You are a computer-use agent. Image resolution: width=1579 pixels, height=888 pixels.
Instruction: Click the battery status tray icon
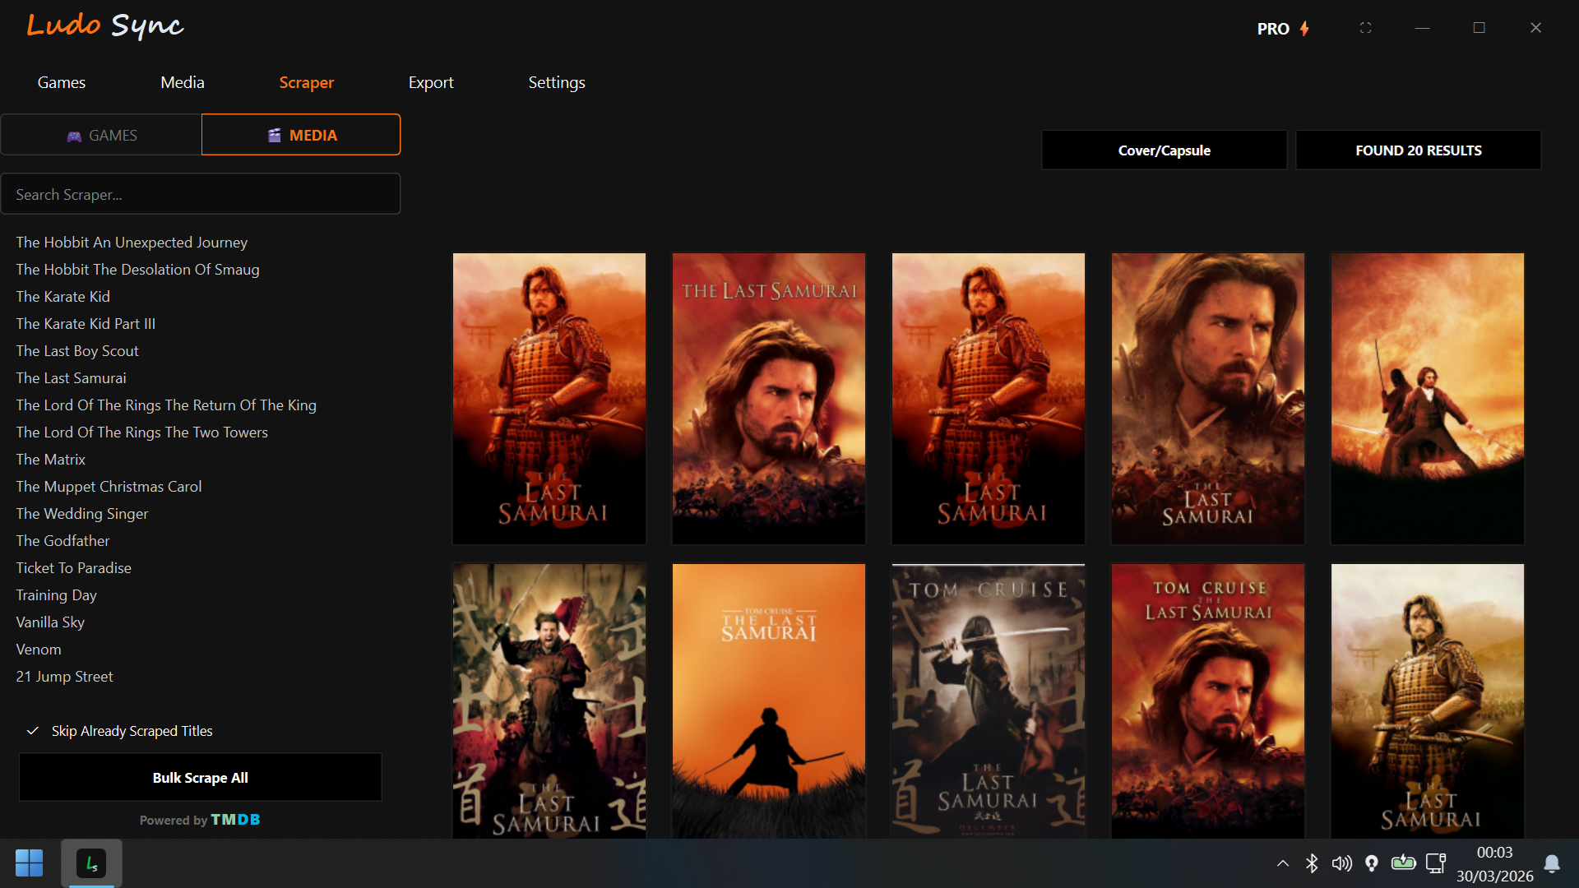(x=1403, y=863)
